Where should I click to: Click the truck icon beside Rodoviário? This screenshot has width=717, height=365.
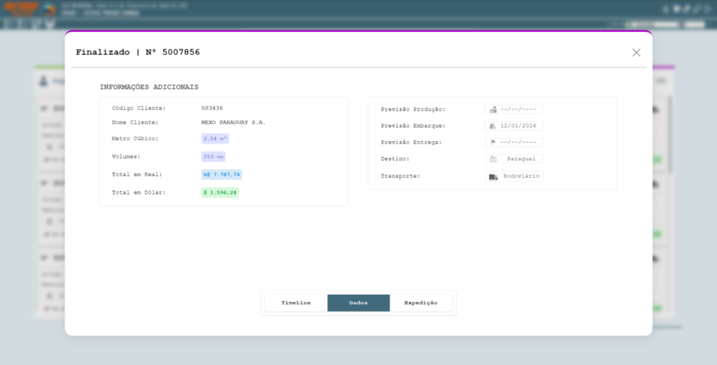tap(493, 176)
